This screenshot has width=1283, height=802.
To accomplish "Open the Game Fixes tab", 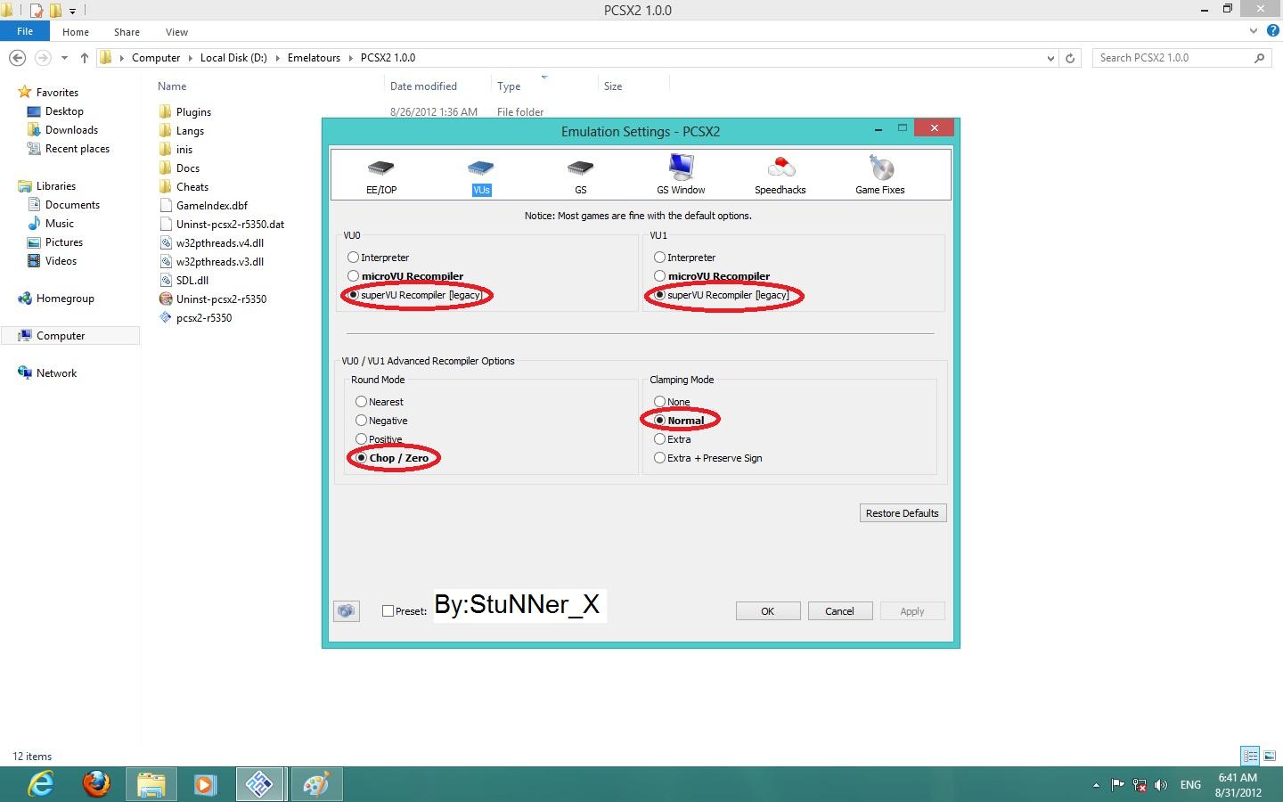I will tap(880, 175).
